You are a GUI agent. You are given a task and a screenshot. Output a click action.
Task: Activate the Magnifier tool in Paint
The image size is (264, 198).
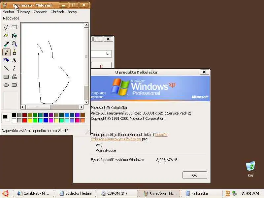pyautogui.click(x=14, y=44)
